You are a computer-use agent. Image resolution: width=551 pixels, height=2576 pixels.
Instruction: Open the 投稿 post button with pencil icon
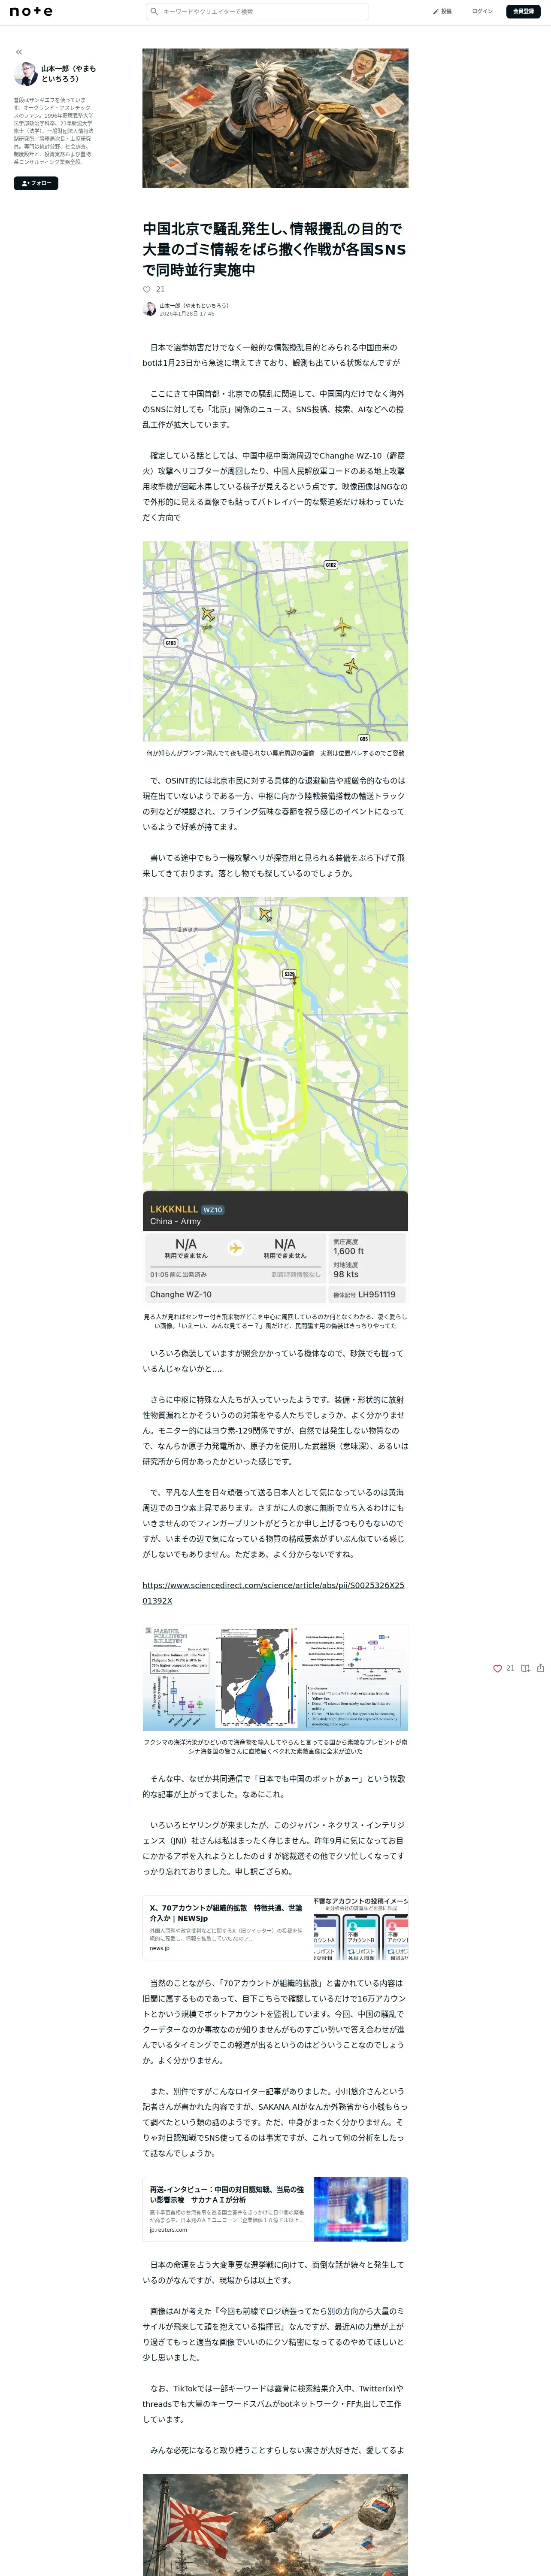(x=442, y=11)
